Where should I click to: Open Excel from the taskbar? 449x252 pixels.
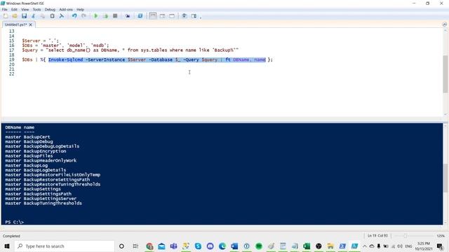[307, 246]
